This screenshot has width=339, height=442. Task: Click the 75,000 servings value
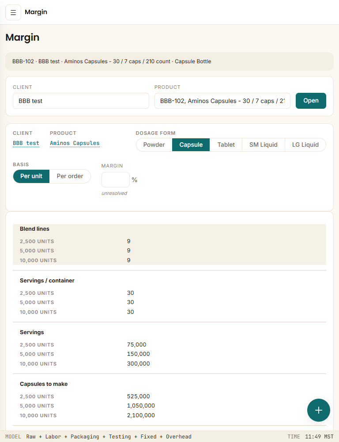point(136,344)
